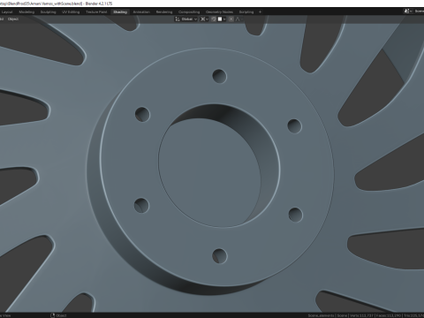Open the pivot point selector
Viewport: 424px width, 318px height.
point(204,19)
